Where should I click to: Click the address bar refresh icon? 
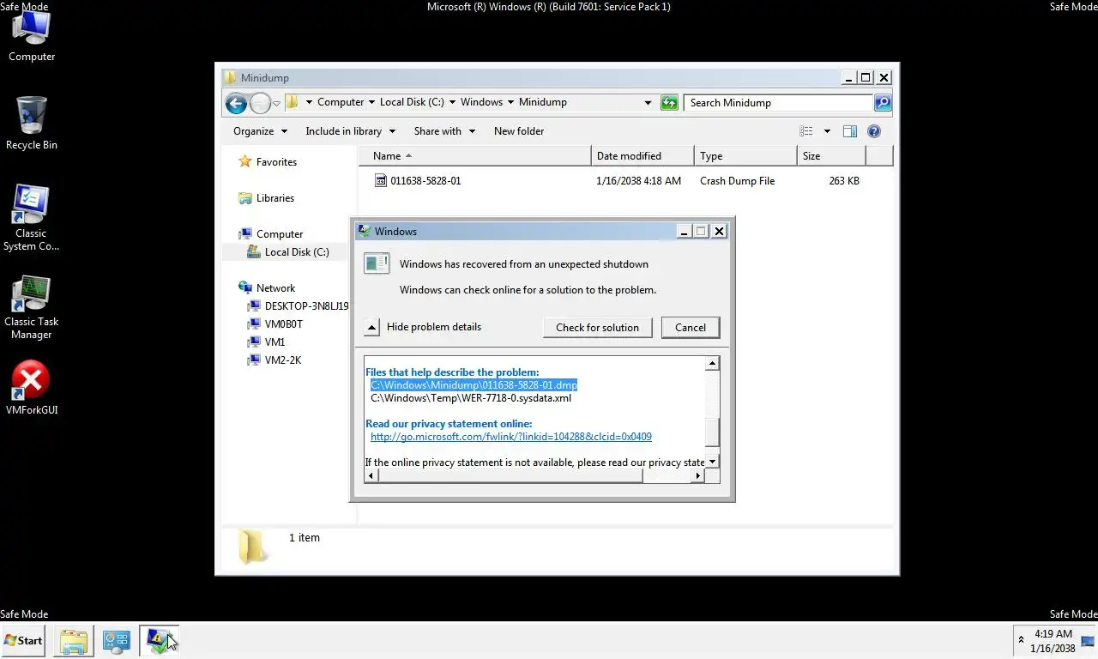(x=669, y=103)
